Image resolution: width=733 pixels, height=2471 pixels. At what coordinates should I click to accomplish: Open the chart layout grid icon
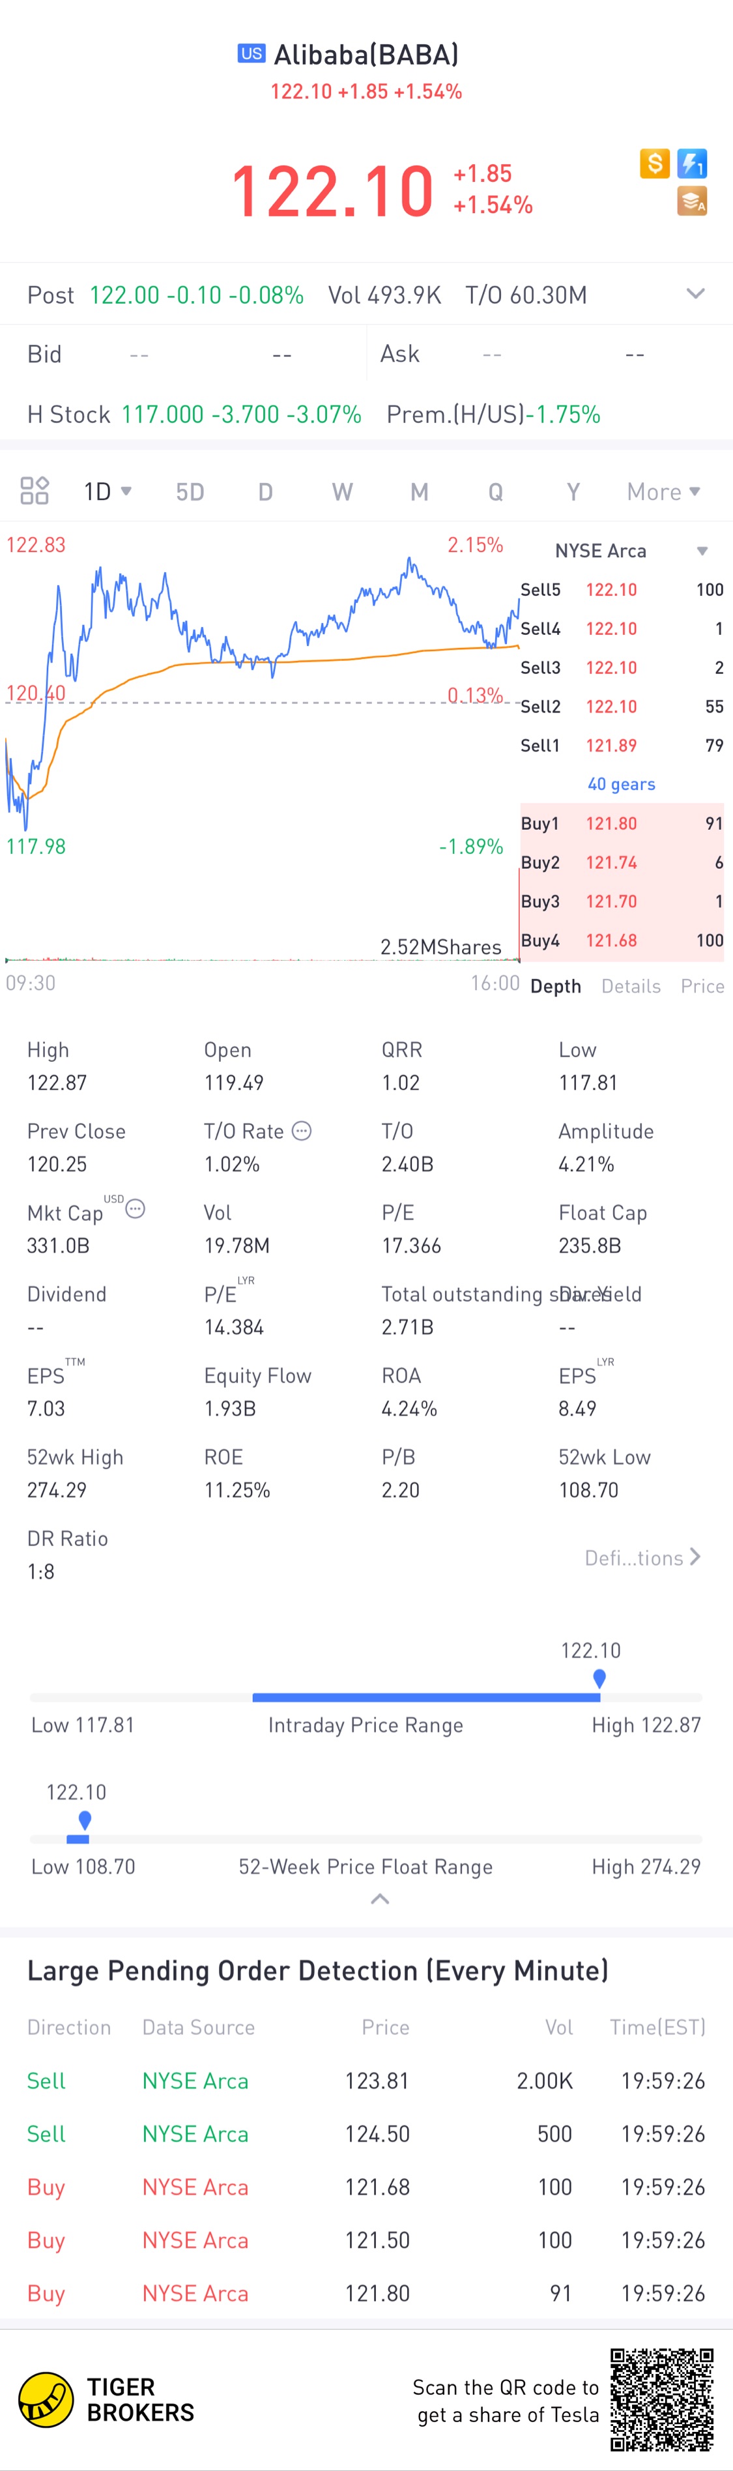tap(35, 491)
